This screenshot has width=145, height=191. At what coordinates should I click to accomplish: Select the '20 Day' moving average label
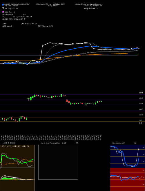11,5
